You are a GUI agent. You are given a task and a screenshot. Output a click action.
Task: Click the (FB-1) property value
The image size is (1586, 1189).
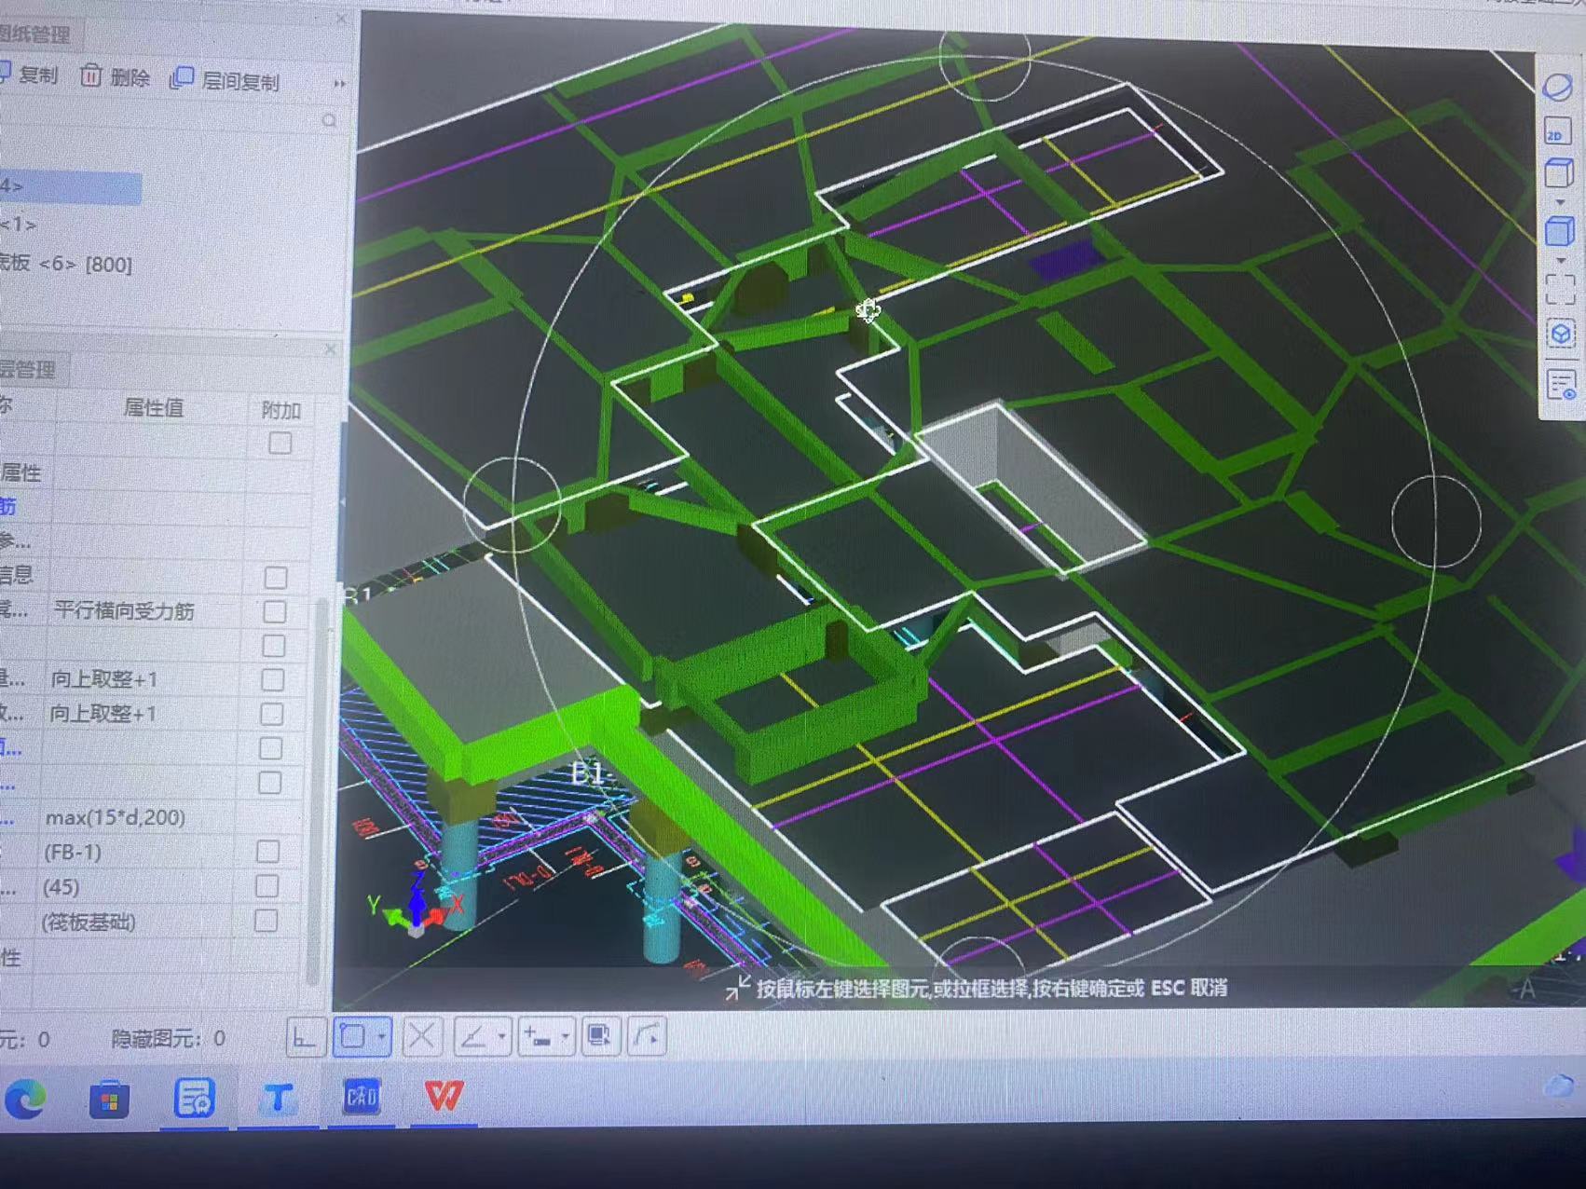[x=73, y=852]
